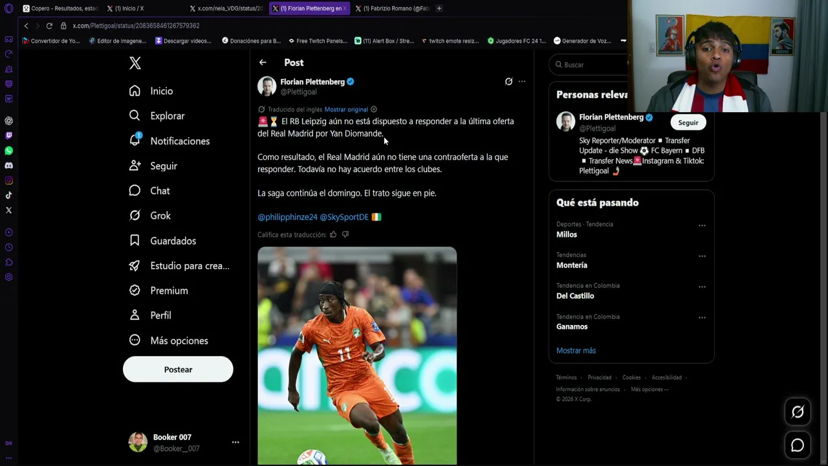Open a new browser tab
828x466 pixels.
click(x=439, y=8)
